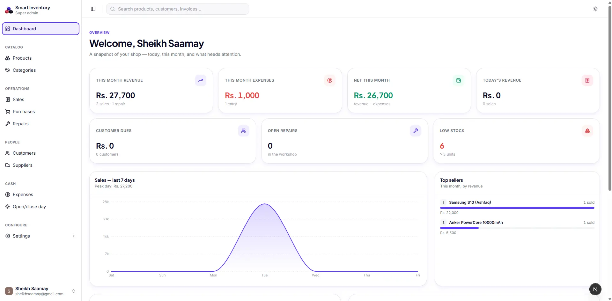Viewport: 612px width, 301px height.
Task: Click the Today's Revenue Rs. 0 value
Action: coord(492,95)
